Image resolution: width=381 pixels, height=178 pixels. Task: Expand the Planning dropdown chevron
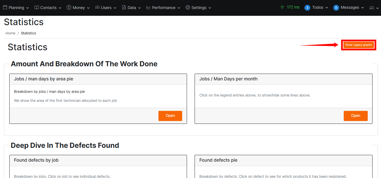28,8
